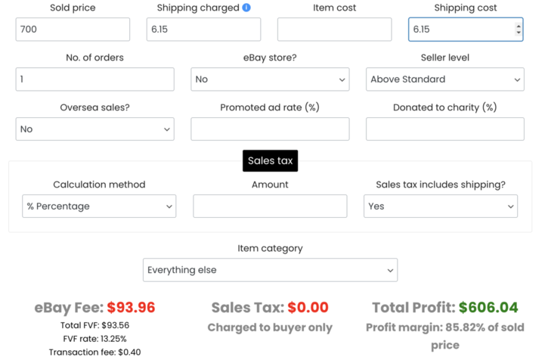Screen dimensions: 542x363
Task: Open the Seller level dropdown
Action: click(444, 79)
